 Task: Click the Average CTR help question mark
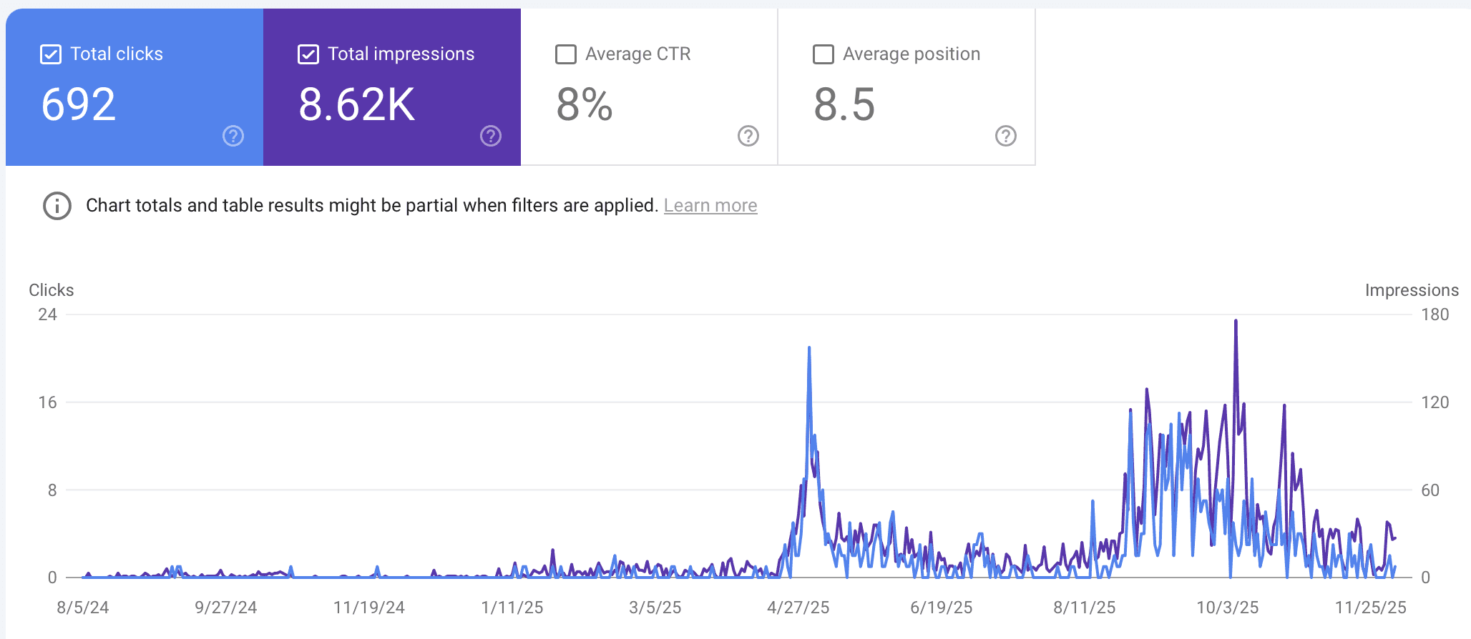coord(748,136)
